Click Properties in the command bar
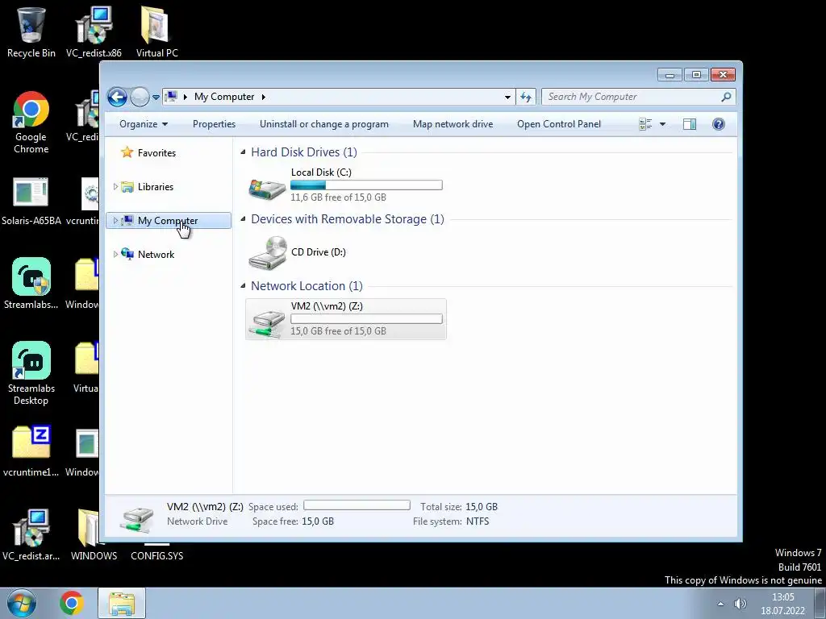826x619 pixels. click(x=214, y=124)
